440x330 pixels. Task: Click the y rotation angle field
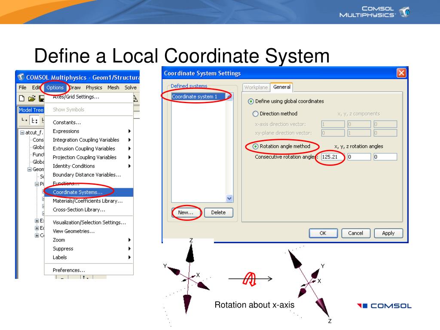click(359, 157)
